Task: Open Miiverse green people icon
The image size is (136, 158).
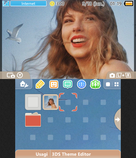Action: pyautogui.click(x=95, y=84)
